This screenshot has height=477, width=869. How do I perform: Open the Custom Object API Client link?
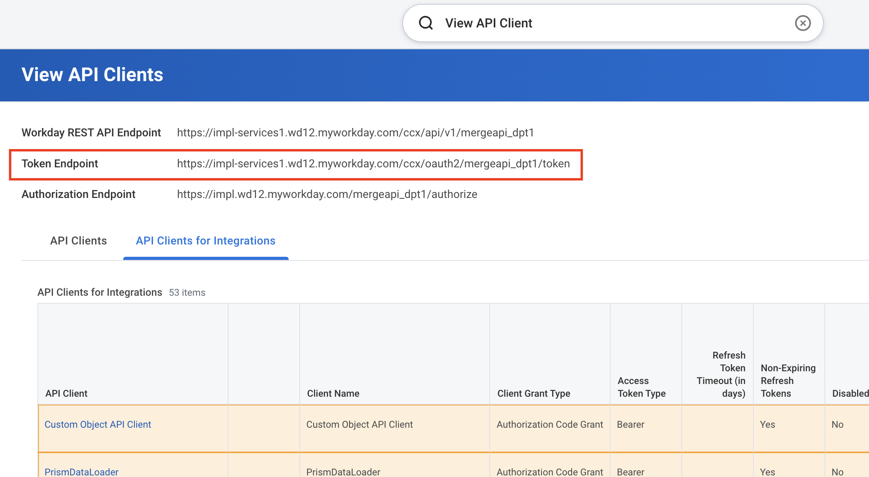(98, 425)
